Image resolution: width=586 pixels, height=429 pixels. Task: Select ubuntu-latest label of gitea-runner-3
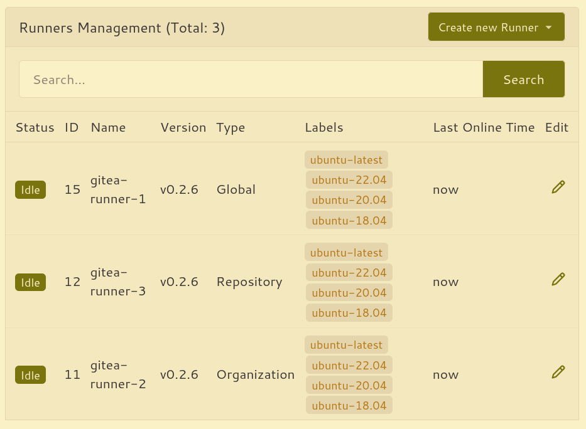(x=346, y=253)
